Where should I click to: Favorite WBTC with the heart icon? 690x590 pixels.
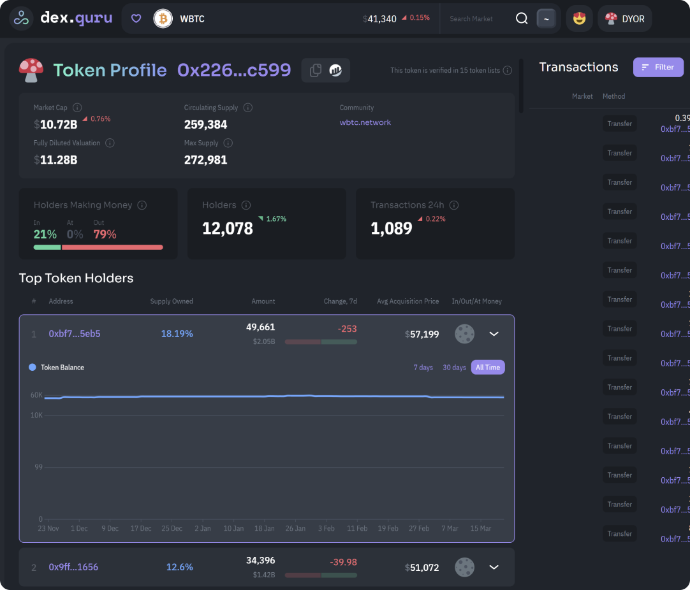coord(136,18)
